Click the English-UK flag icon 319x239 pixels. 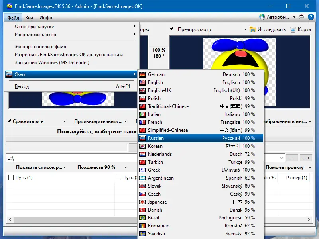click(x=142, y=90)
